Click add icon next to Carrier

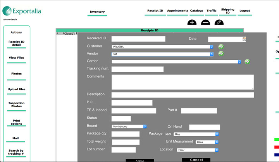(247, 61)
